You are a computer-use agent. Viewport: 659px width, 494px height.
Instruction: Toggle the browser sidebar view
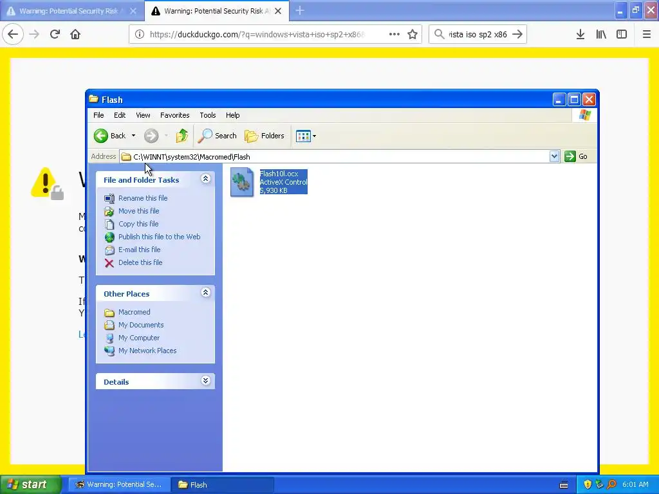pyautogui.click(x=622, y=34)
